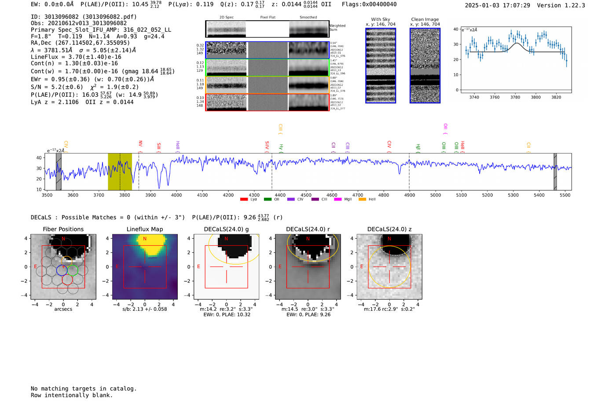Click the Q(z): 0.17 header value
Image resolution: width=616 pixels, height=419 pixels.
click(x=242, y=4)
